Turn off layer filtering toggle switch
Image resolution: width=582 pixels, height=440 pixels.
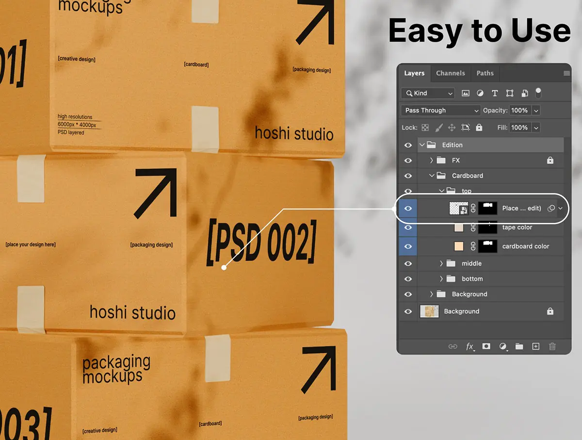(x=538, y=93)
